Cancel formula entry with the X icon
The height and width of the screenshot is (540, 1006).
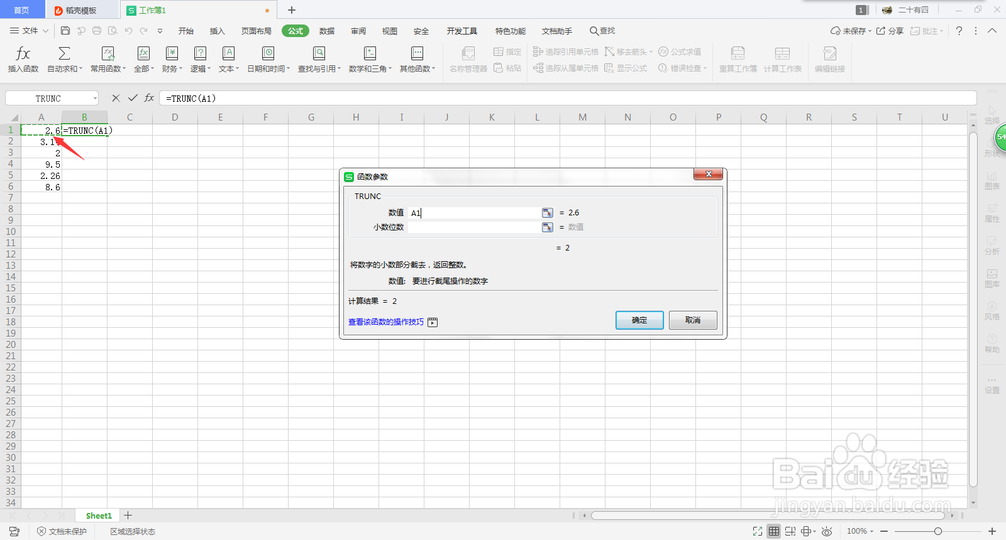click(x=116, y=98)
